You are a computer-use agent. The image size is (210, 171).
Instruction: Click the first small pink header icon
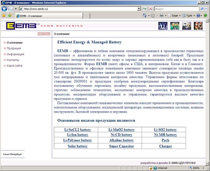(39, 34)
